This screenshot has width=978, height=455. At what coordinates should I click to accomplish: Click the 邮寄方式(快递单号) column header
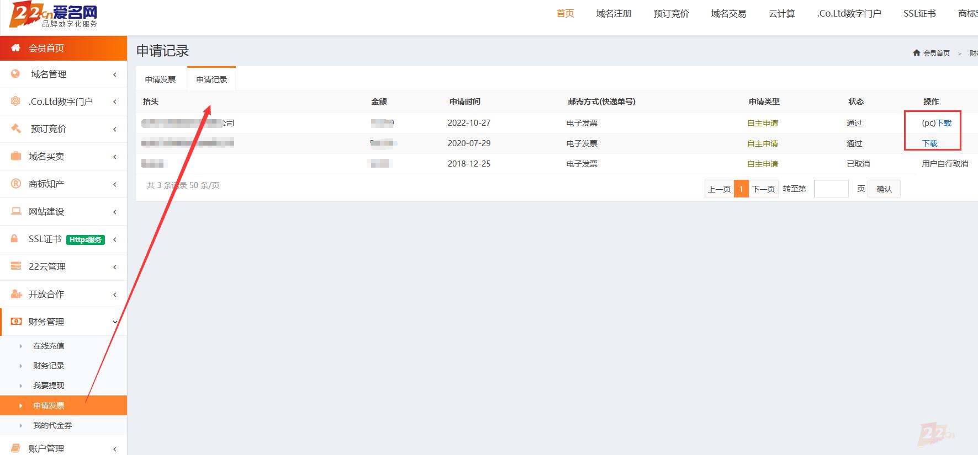(x=601, y=101)
